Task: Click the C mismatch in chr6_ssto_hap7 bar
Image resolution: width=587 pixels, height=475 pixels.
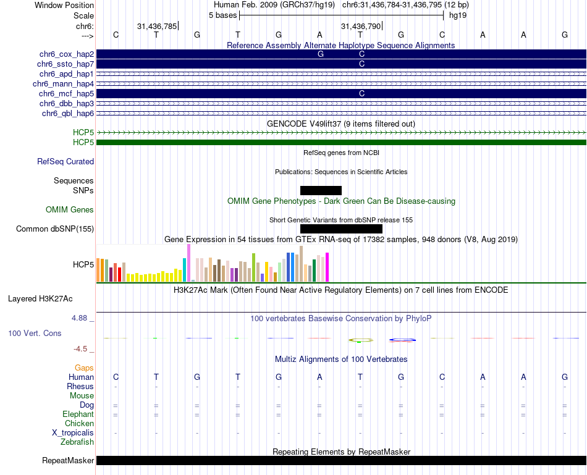Action: click(x=361, y=64)
